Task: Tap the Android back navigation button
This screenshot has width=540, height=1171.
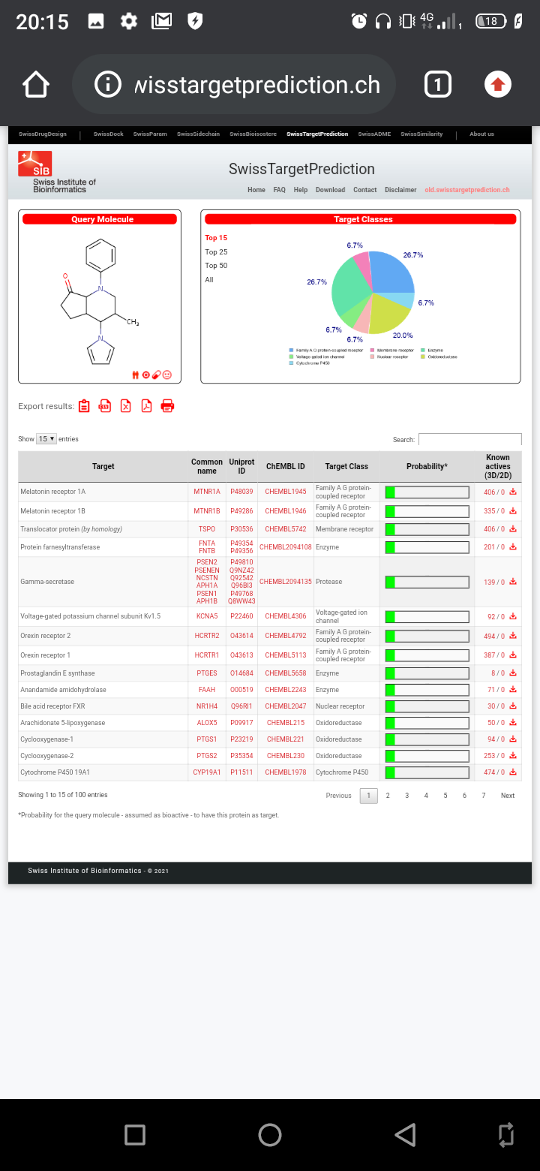Action: click(x=405, y=1135)
